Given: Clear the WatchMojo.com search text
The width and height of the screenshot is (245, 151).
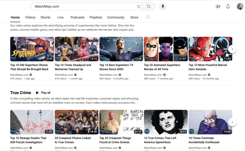Looking at the screenshot, I should 138,7.
